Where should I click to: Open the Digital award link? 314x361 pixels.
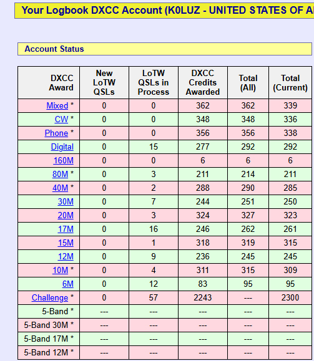tap(62, 147)
